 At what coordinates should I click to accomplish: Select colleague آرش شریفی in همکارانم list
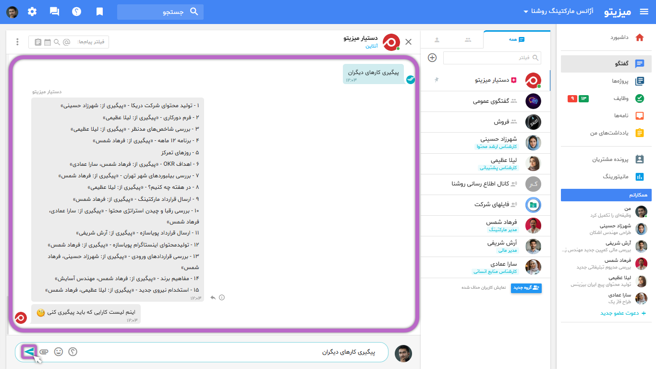coord(606,246)
